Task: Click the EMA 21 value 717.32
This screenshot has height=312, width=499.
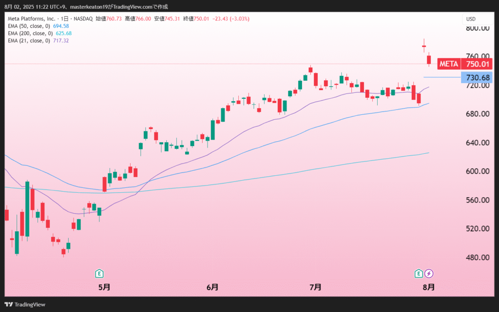Action: point(61,41)
